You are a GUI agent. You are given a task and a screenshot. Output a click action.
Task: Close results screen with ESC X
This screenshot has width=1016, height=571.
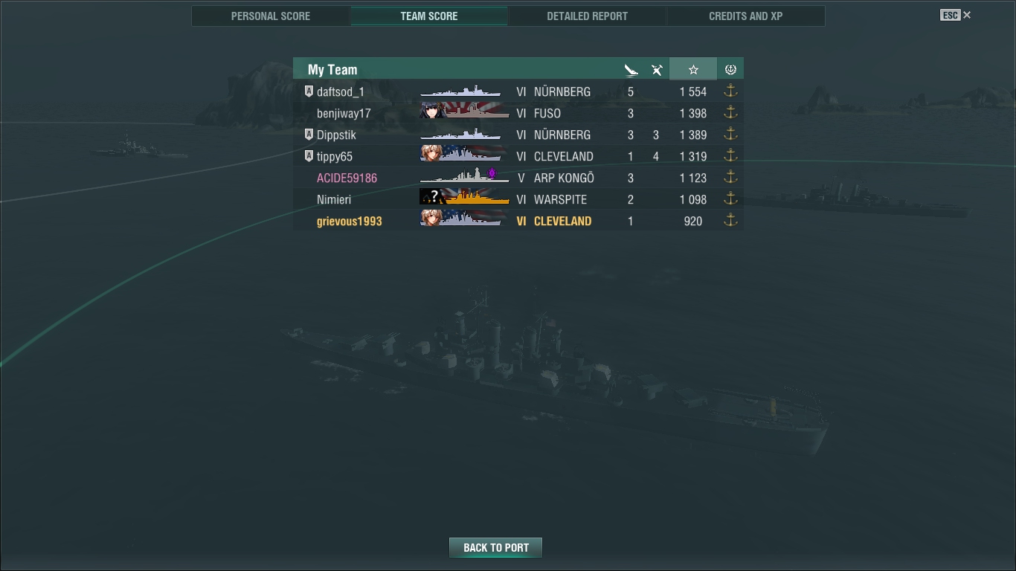(956, 15)
